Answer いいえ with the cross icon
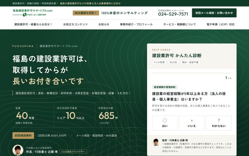 coord(192,123)
